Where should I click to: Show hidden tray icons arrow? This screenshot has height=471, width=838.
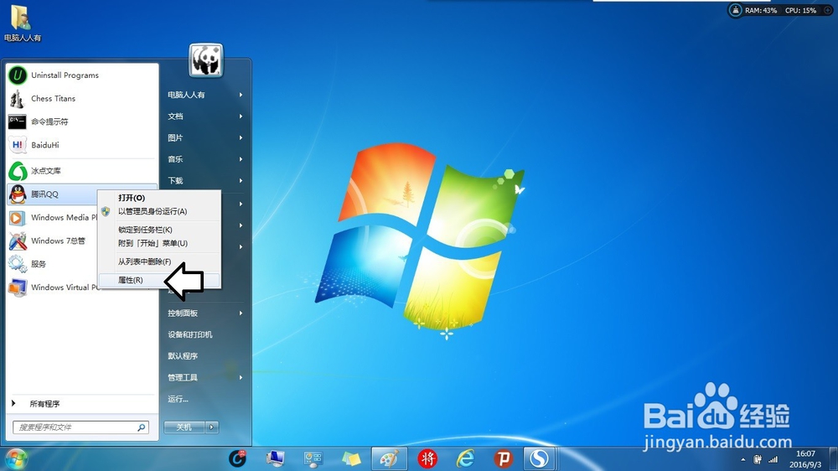coord(742,460)
